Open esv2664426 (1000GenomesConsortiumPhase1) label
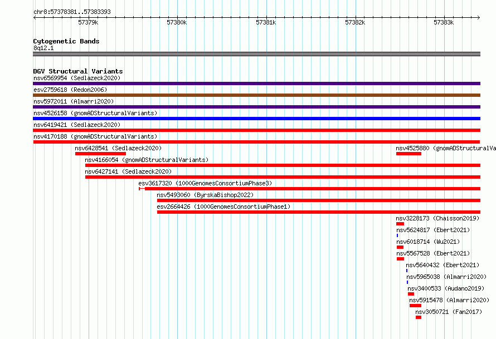The width and height of the screenshot is (496, 339). [x=223, y=207]
